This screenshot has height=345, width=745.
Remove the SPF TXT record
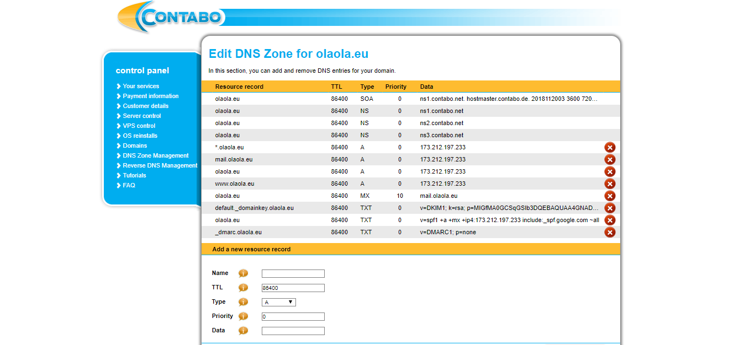pos(610,220)
